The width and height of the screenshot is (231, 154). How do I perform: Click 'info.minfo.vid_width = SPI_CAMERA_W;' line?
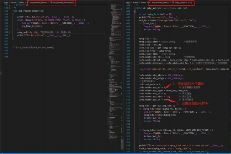tap(161, 75)
